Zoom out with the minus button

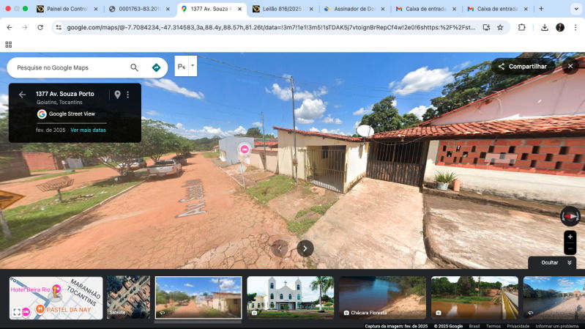[570, 248]
